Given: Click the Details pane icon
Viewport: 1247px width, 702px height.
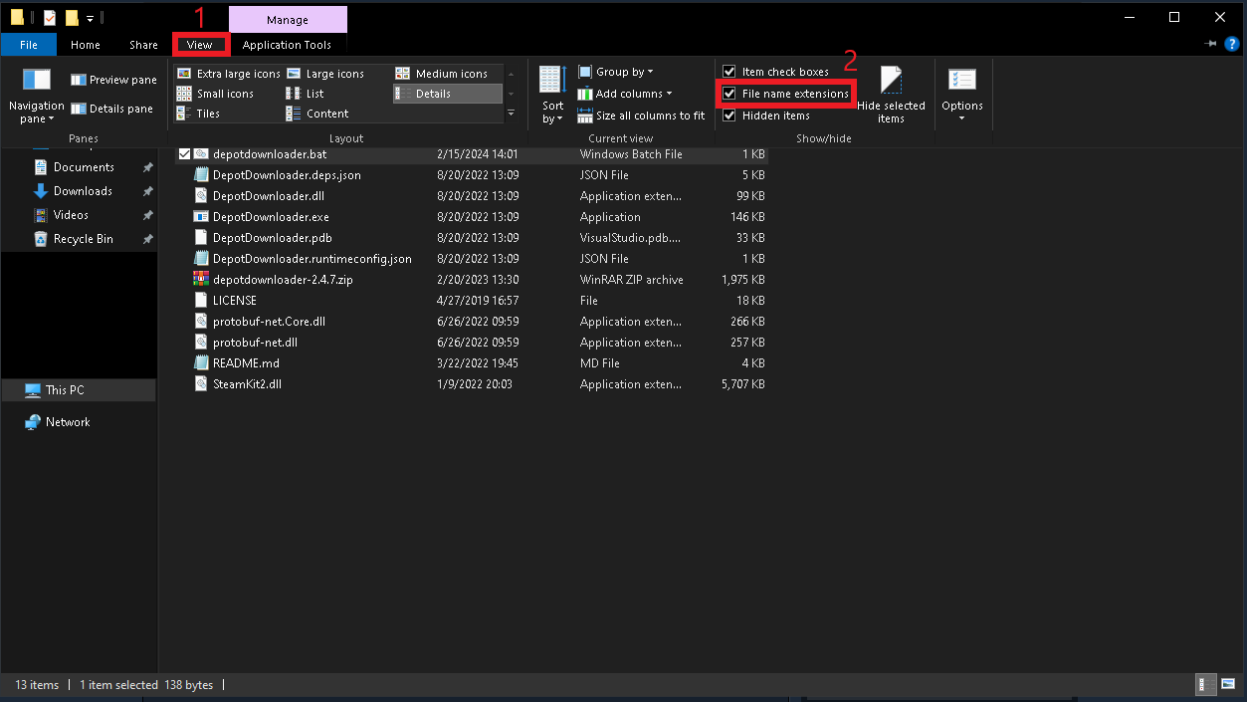Looking at the screenshot, I should pyautogui.click(x=78, y=109).
